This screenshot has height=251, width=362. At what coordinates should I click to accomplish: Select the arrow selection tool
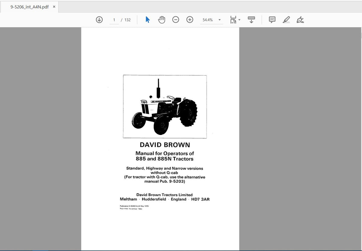[148, 20]
